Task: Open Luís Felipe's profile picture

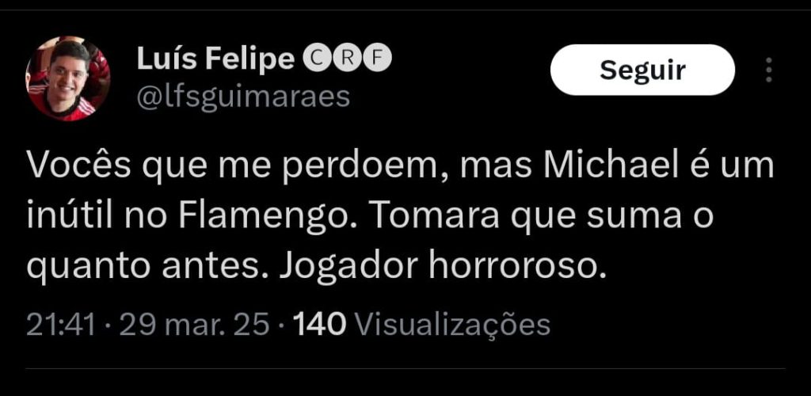Action: coord(68,78)
